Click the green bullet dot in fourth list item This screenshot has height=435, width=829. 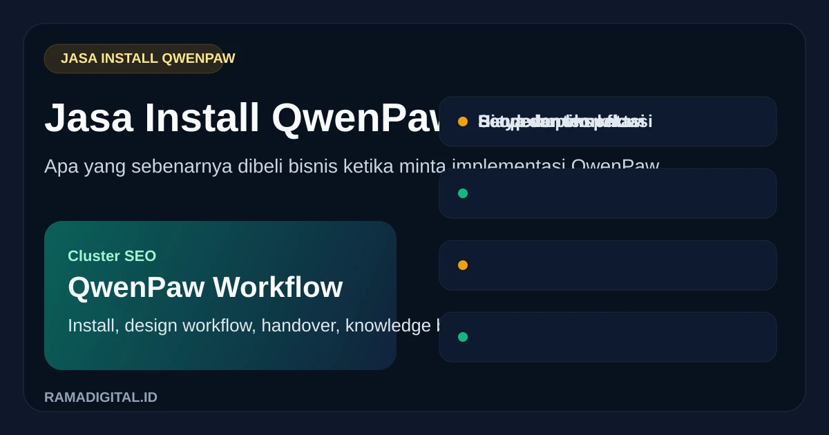pyautogui.click(x=463, y=337)
